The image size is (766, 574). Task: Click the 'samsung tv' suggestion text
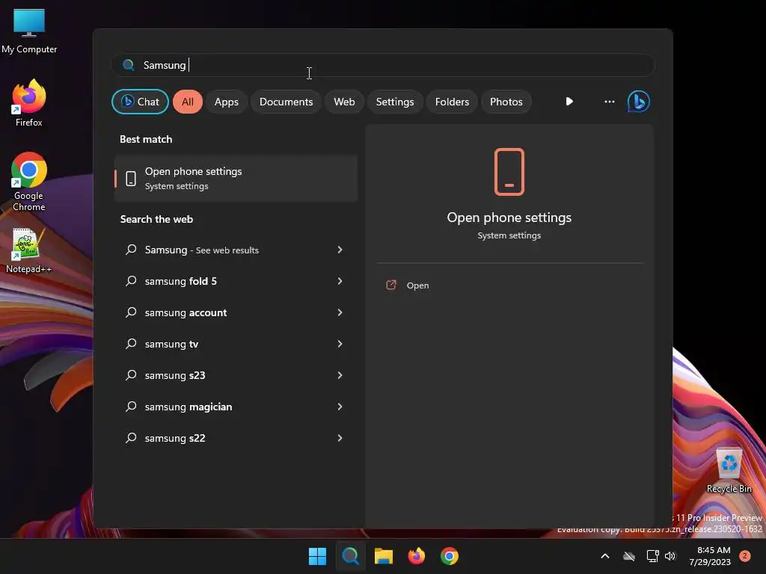171,344
